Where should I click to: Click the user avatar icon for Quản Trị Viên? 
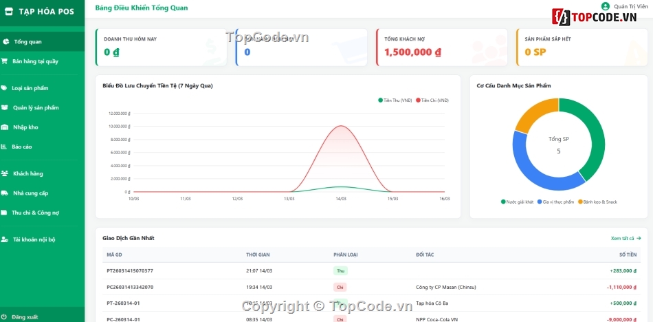(x=606, y=6)
